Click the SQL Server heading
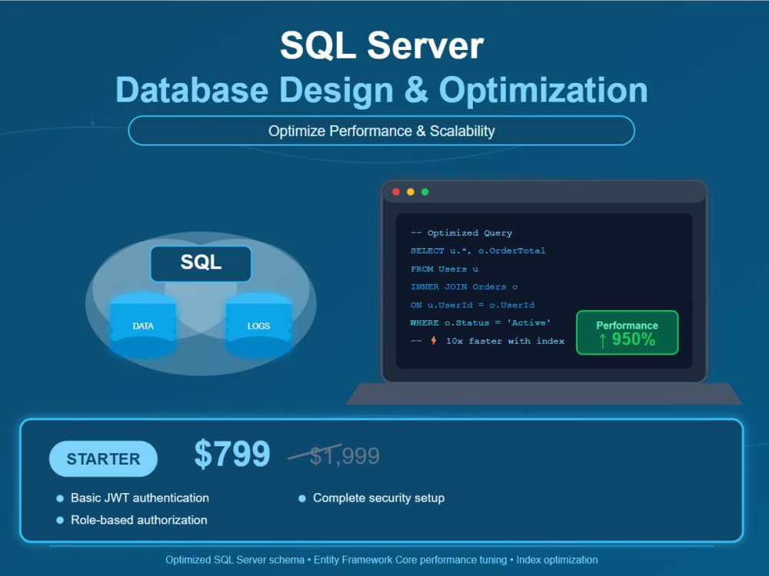This screenshot has height=576, width=769. click(x=381, y=45)
